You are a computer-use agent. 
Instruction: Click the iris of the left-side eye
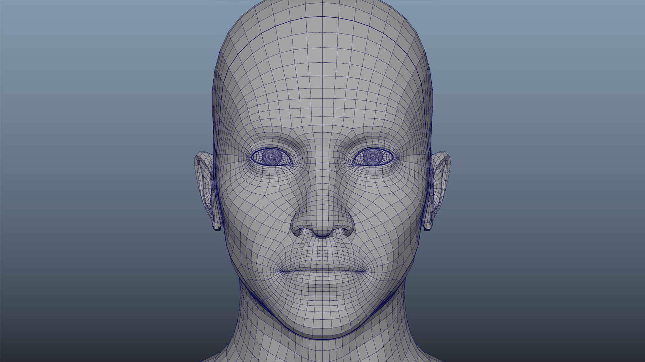click(x=272, y=156)
